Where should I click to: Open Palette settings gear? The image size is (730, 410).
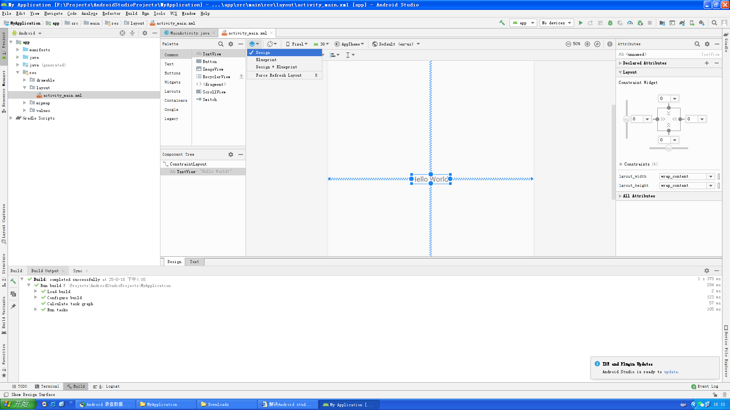(x=231, y=44)
